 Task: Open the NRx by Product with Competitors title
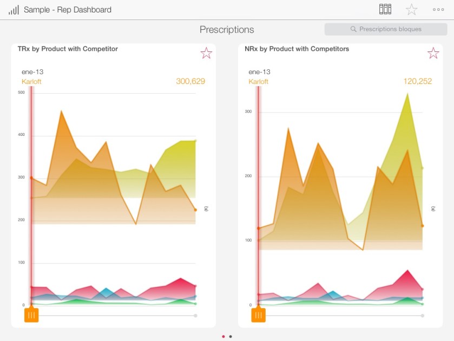pos(297,49)
